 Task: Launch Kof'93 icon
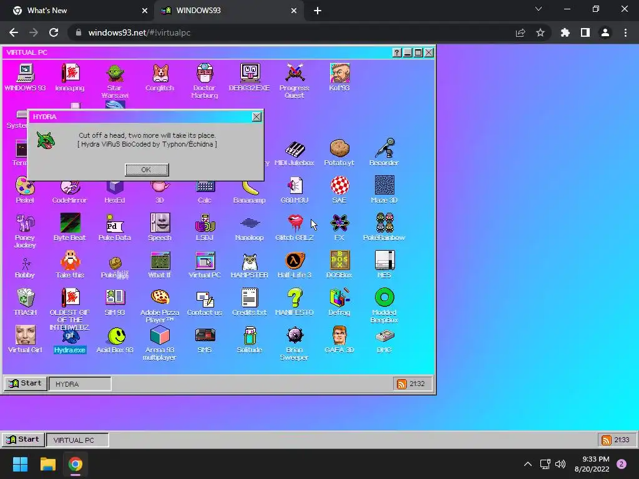pyautogui.click(x=339, y=74)
